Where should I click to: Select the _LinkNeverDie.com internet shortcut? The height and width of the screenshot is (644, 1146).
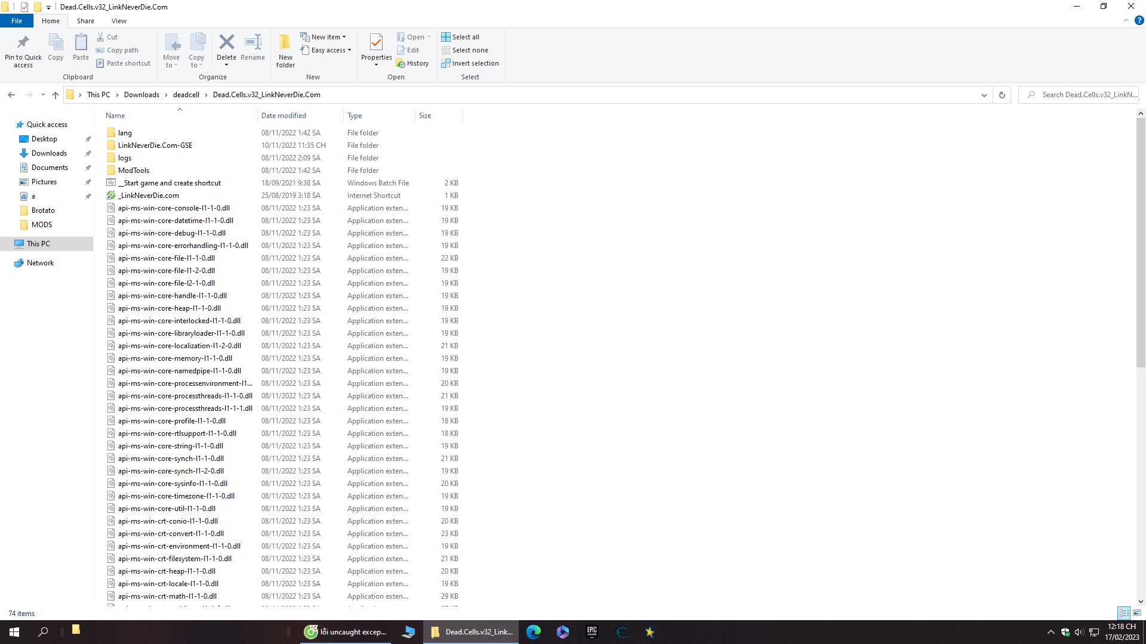[149, 196]
